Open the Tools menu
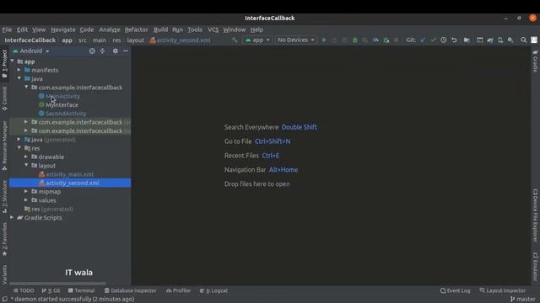This screenshot has width=540, height=303. 195,29
